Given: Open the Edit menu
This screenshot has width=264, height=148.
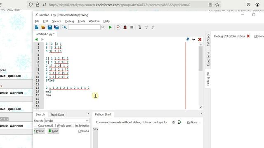Looking at the screenshot, I should click(46, 21).
